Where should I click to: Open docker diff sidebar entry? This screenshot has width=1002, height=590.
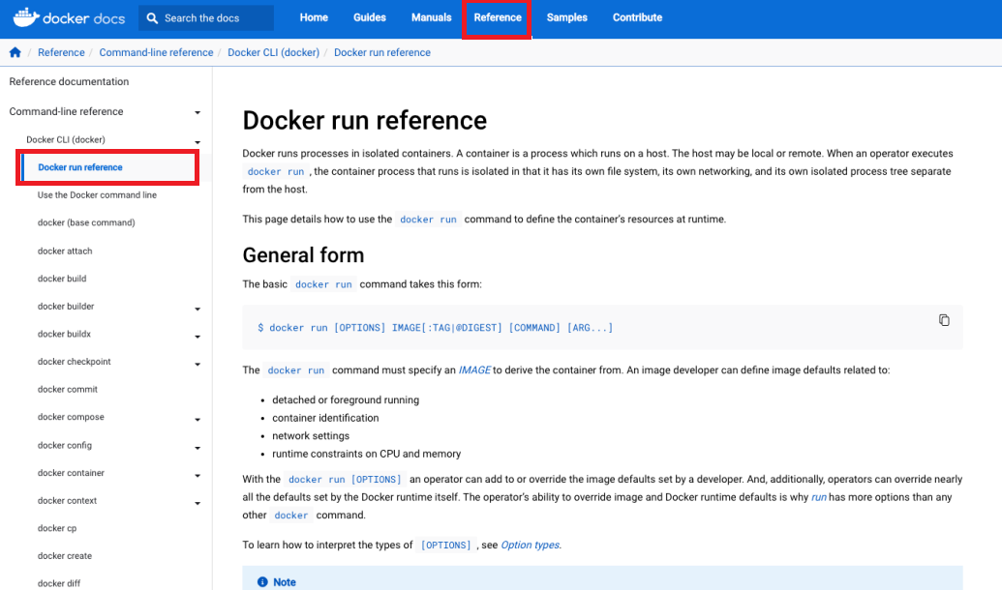(59, 583)
